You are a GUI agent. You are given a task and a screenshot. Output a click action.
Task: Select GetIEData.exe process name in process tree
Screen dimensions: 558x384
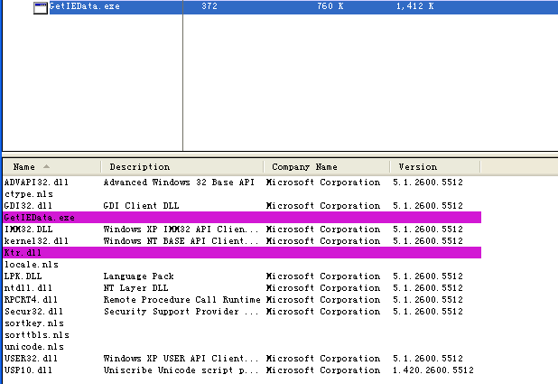pos(84,6)
